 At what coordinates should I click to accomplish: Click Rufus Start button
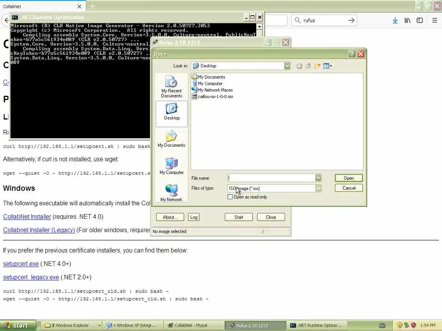[x=239, y=217]
